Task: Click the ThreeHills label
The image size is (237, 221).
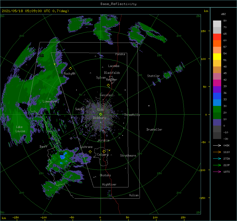Action: coord(132,115)
